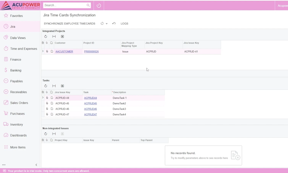Open the Favorites star in sidebar
The width and height of the screenshot is (288, 173).
pyautogui.click(x=6, y=16)
